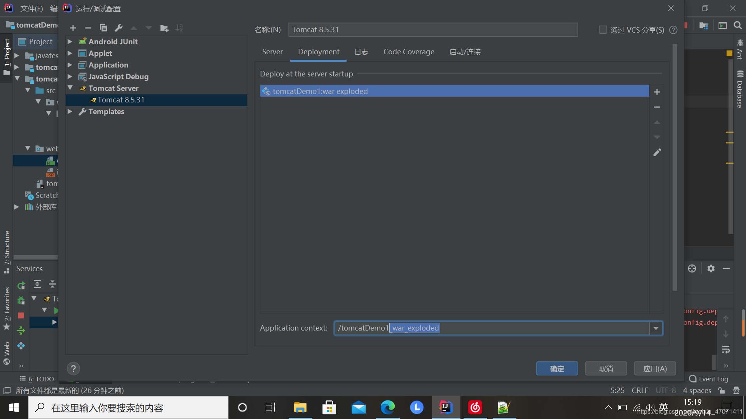Click the Deployment tab

point(319,51)
